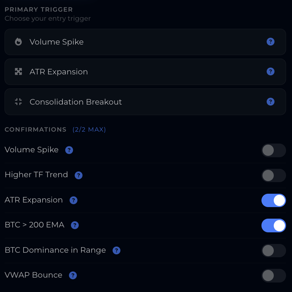Click the flame icon on Volume Spike

[x=18, y=42]
